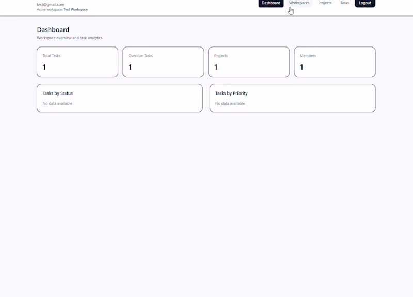Viewport: 413px width, 297px height.
Task: Click the Tasks by Priority heading
Action: tap(231, 93)
